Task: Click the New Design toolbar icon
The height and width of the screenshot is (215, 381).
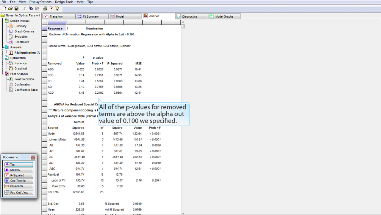Action: click(4, 9)
